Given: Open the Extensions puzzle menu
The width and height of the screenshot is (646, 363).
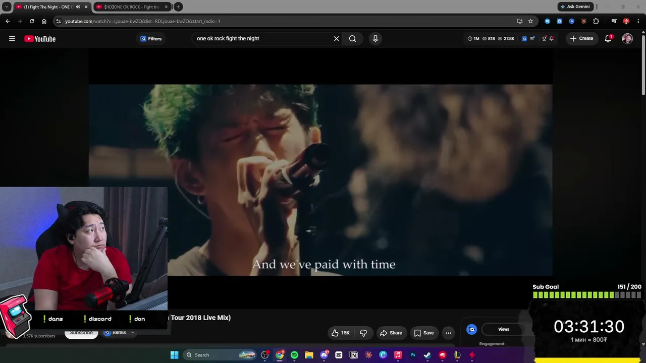Looking at the screenshot, I should pyautogui.click(x=596, y=21).
